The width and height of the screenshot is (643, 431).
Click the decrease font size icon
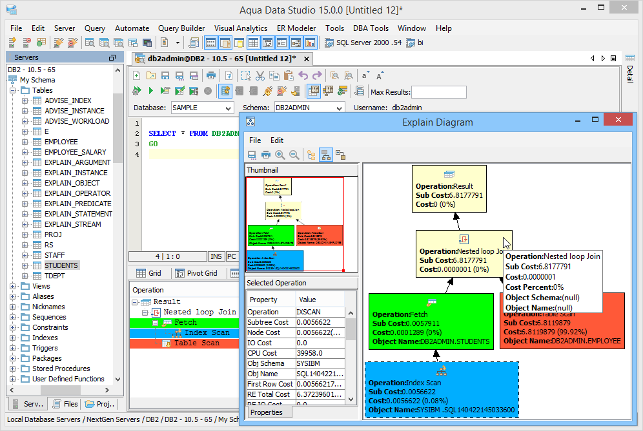365,76
